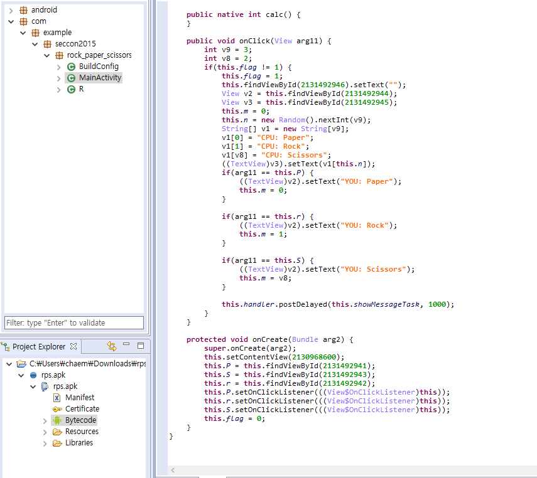
Task: Select the seccon2015 package label
Action: tap(75, 44)
